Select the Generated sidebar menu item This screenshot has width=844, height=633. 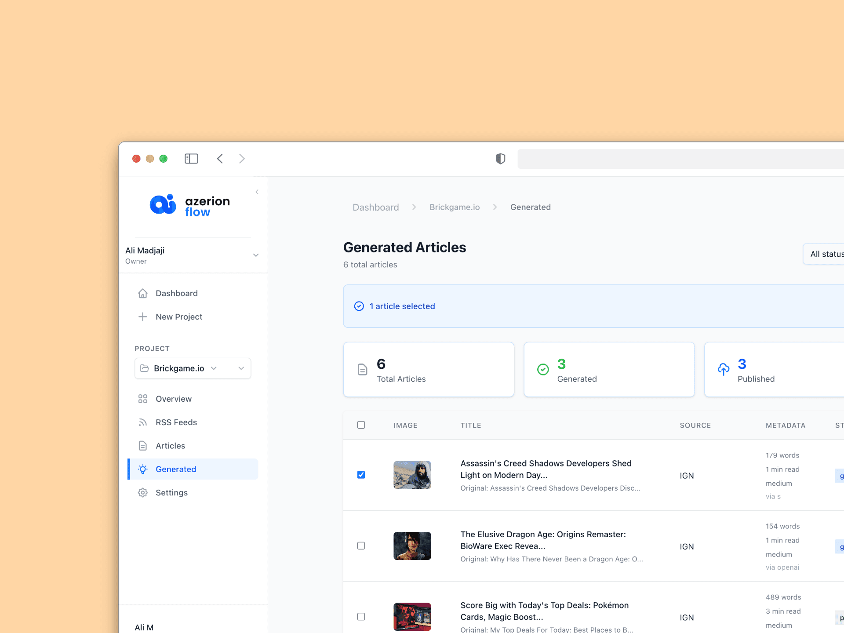176,469
